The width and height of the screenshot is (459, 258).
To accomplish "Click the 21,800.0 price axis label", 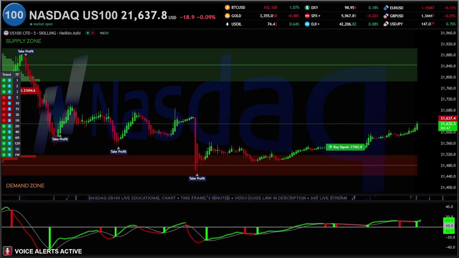I will [448, 77].
